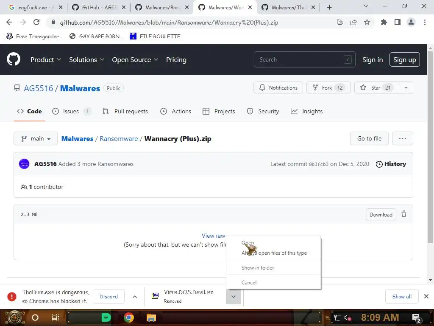Open the Security tab
The width and height of the screenshot is (434, 326).
pyautogui.click(x=263, y=111)
